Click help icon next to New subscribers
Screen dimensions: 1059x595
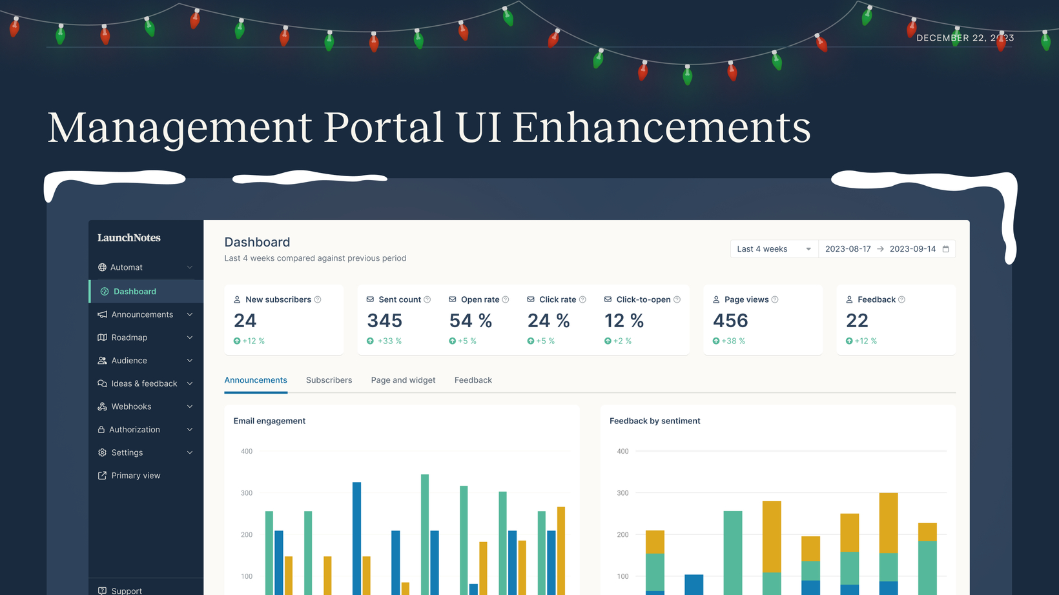pos(318,299)
